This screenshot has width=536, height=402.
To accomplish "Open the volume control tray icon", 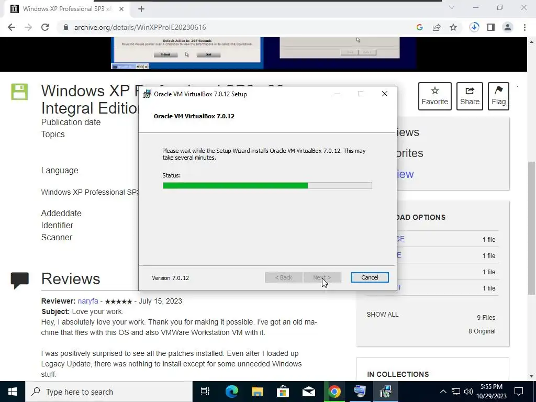I will coord(468,392).
